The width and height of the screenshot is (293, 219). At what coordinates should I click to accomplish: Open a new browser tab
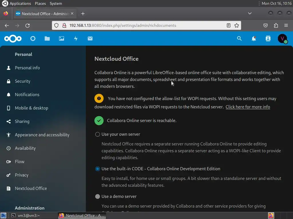tap(83, 14)
